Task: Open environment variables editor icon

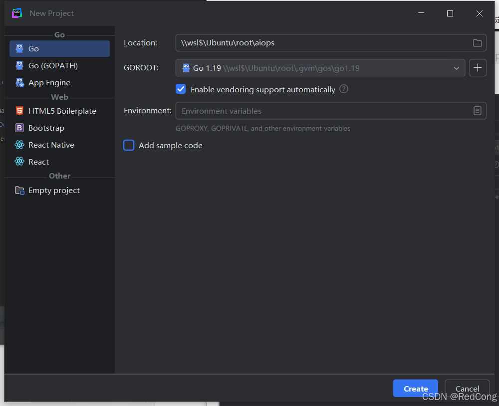Action: [477, 111]
